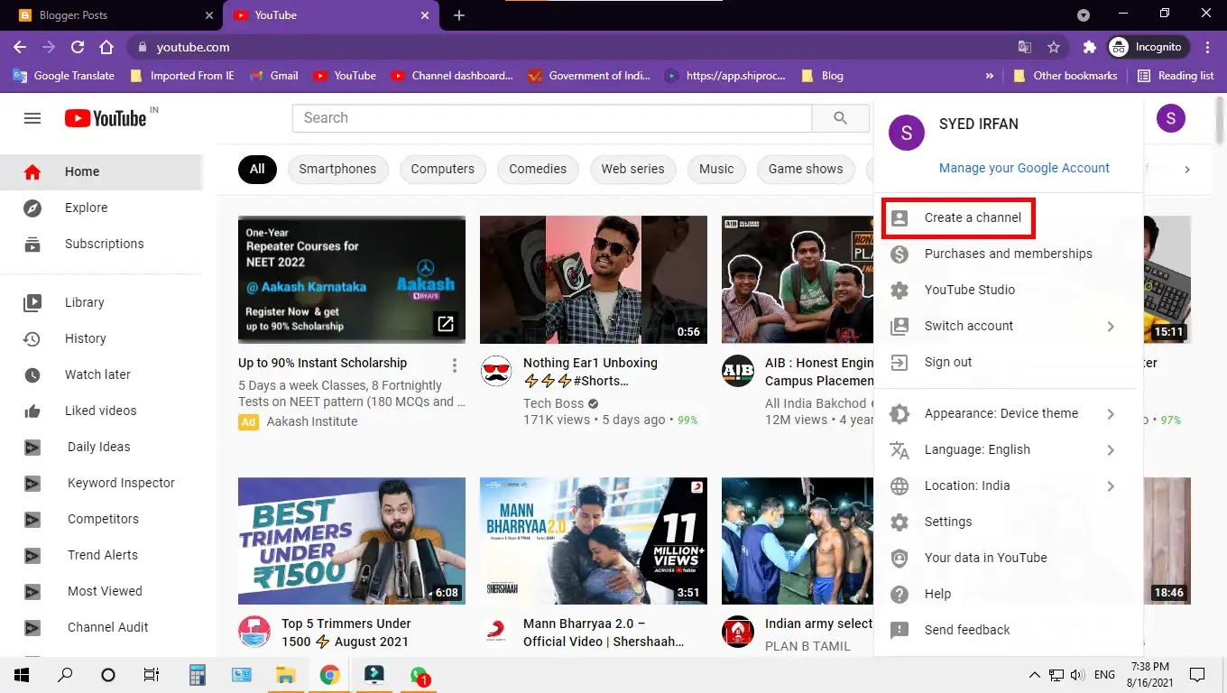Go to browser home page icon
1227x693 pixels.
click(106, 47)
